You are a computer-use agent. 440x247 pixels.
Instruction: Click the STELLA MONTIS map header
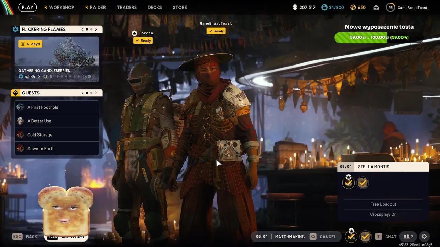click(383, 167)
